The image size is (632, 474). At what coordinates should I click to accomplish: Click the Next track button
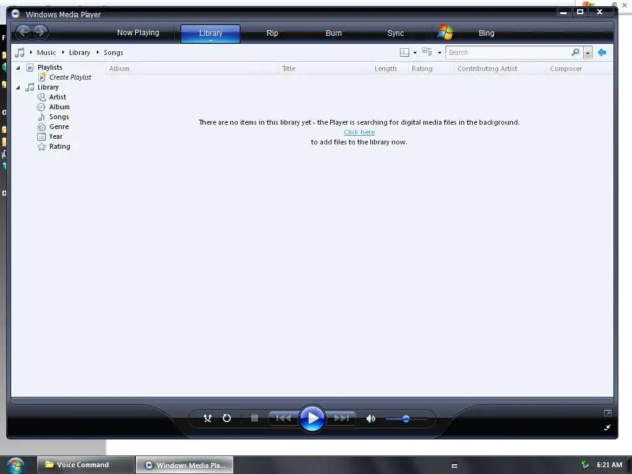click(x=341, y=418)
